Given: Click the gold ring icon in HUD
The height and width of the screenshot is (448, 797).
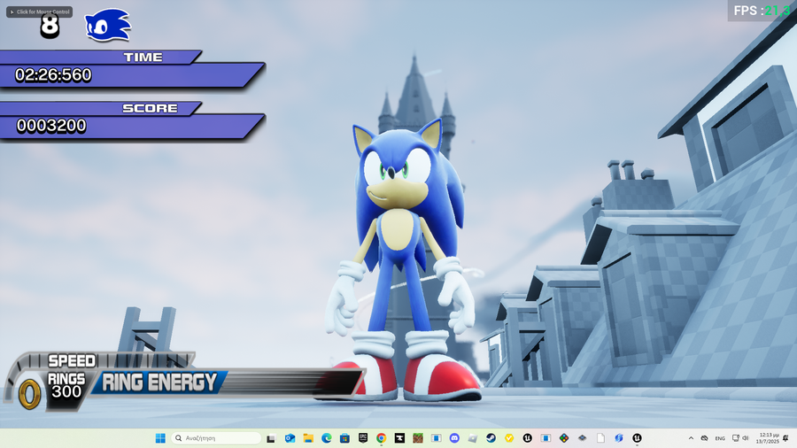Looking at the screenshot, I should [x=29, y=394].
